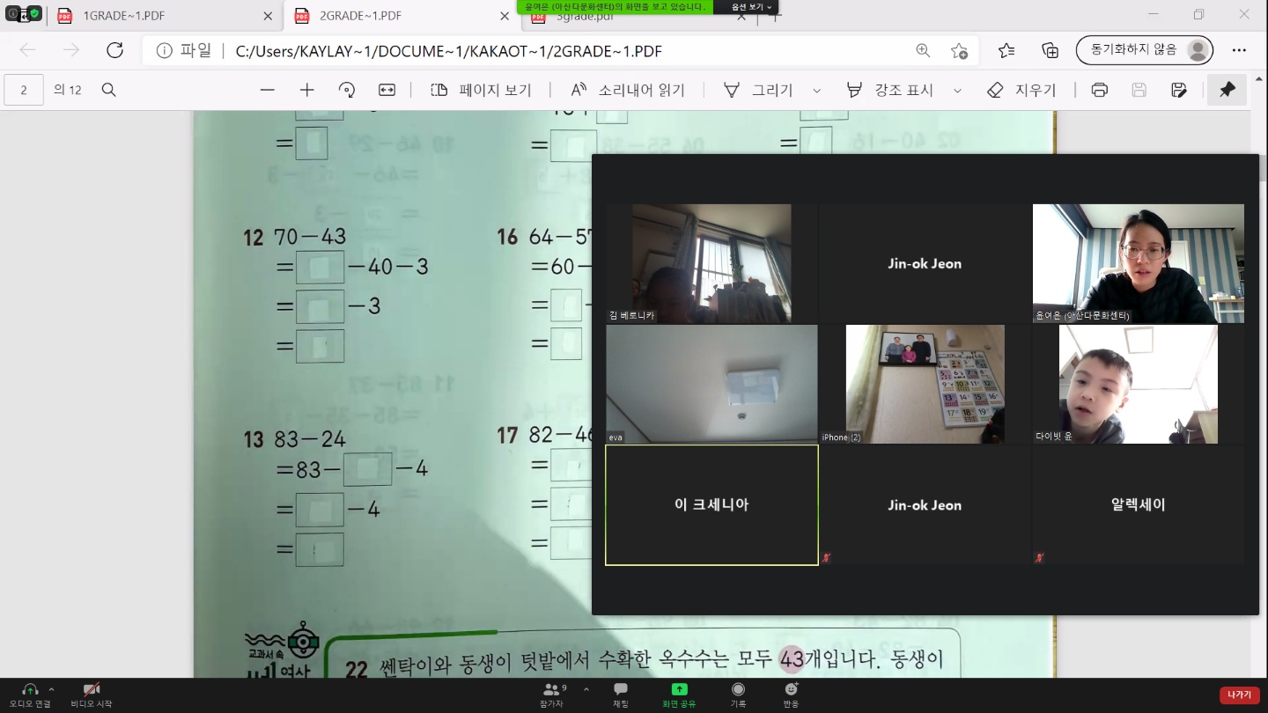Click the red 나가기 leave button

click(x=1239, y=695)
